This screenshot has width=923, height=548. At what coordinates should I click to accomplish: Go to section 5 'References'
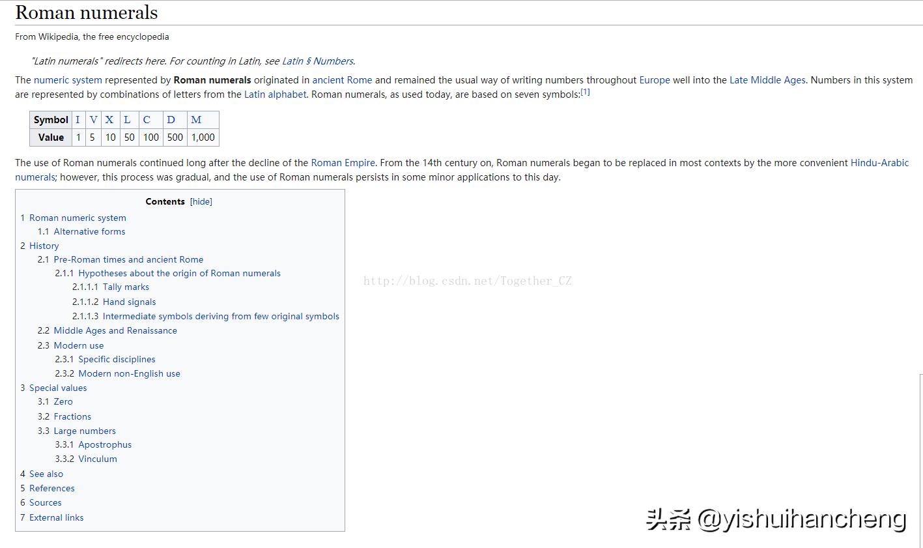tap(52, 488)
